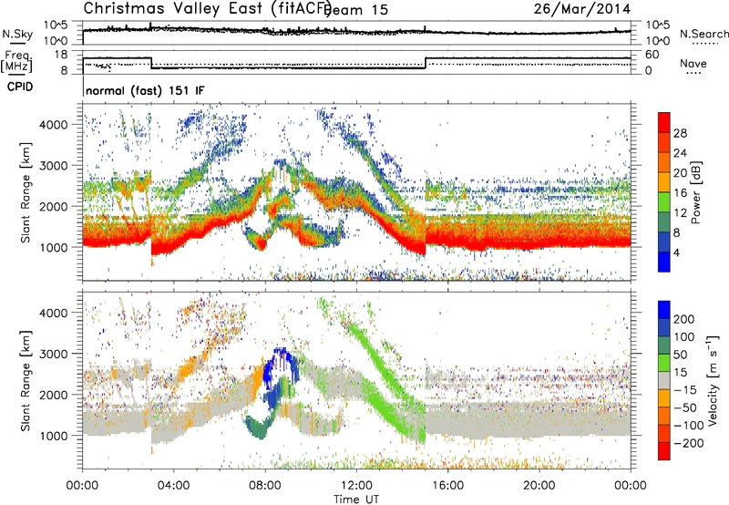
Task: Click the '16:00' time tick label
Action: [447, 485]
